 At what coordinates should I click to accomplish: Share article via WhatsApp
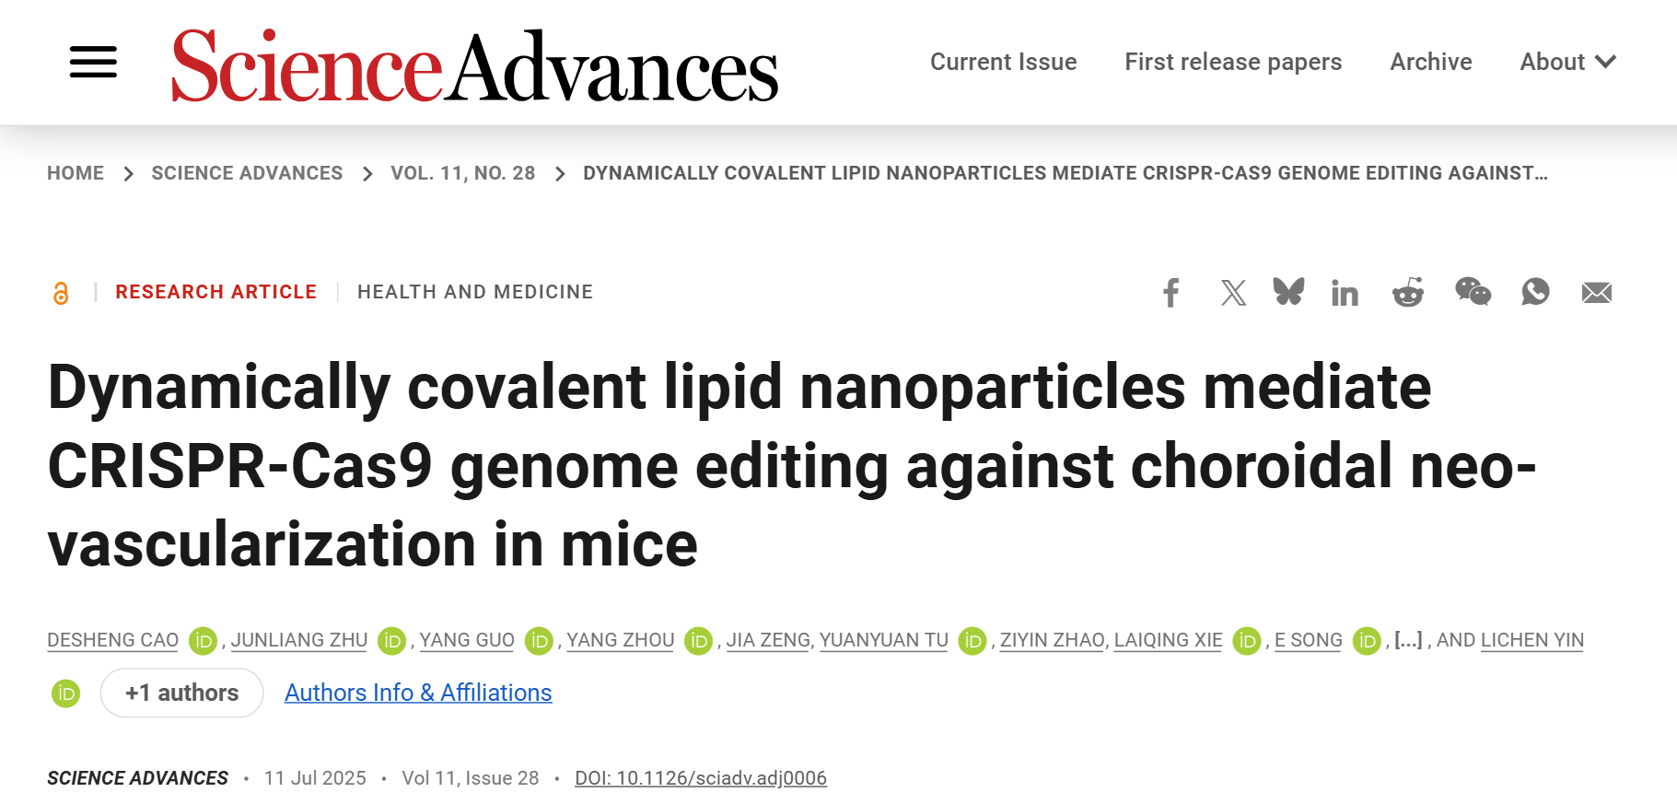tap(1535, 292)
